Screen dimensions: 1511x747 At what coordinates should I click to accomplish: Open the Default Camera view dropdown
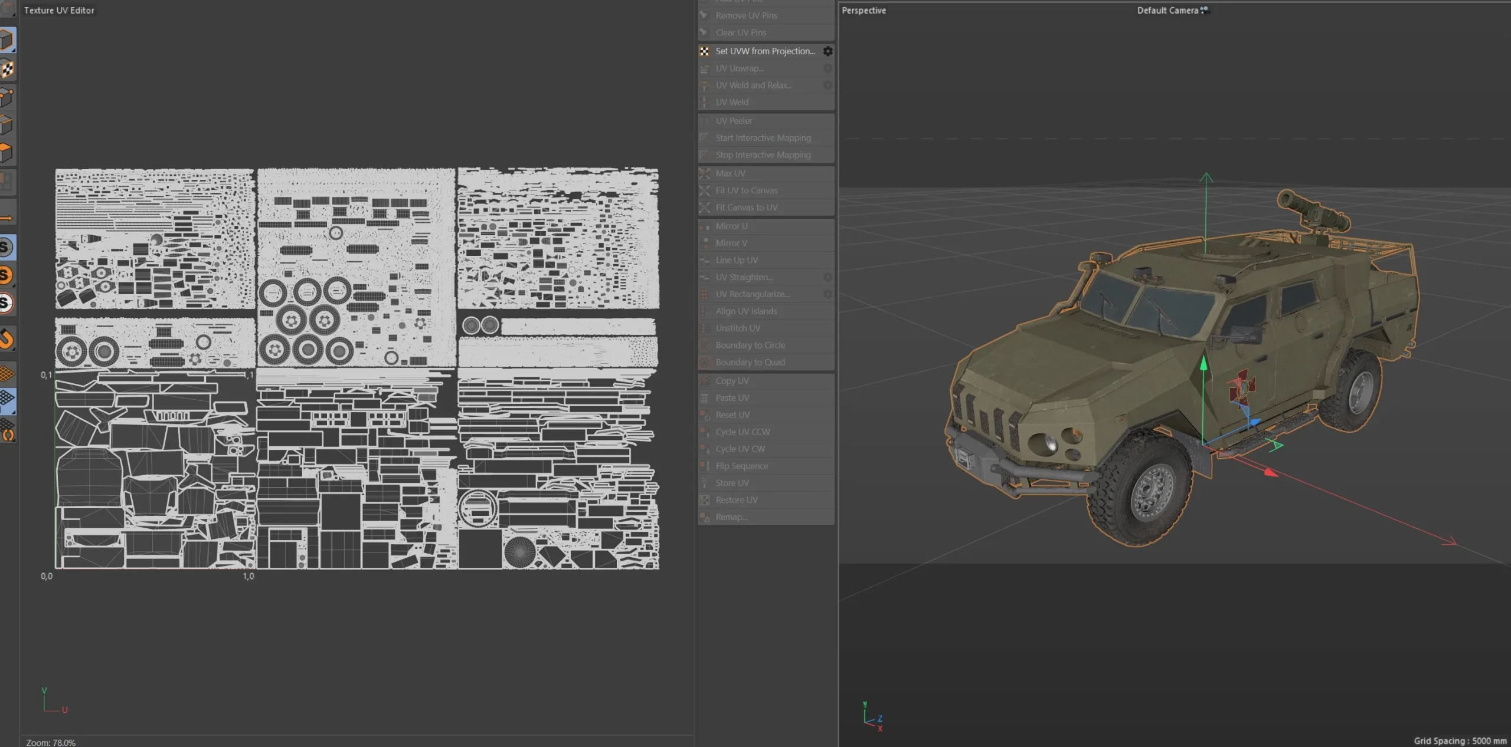pyautogui.click(x=1170, y=10)
